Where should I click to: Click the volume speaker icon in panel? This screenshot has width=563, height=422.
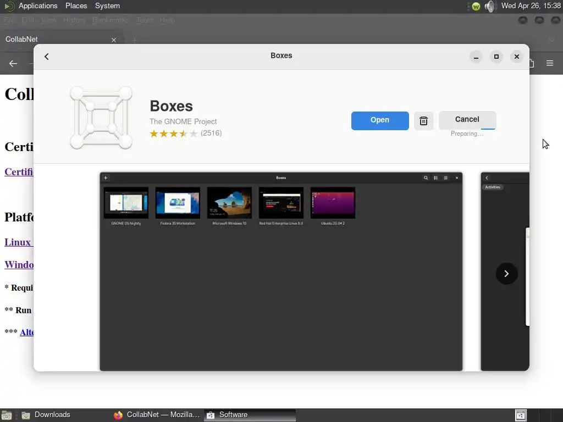490,6
